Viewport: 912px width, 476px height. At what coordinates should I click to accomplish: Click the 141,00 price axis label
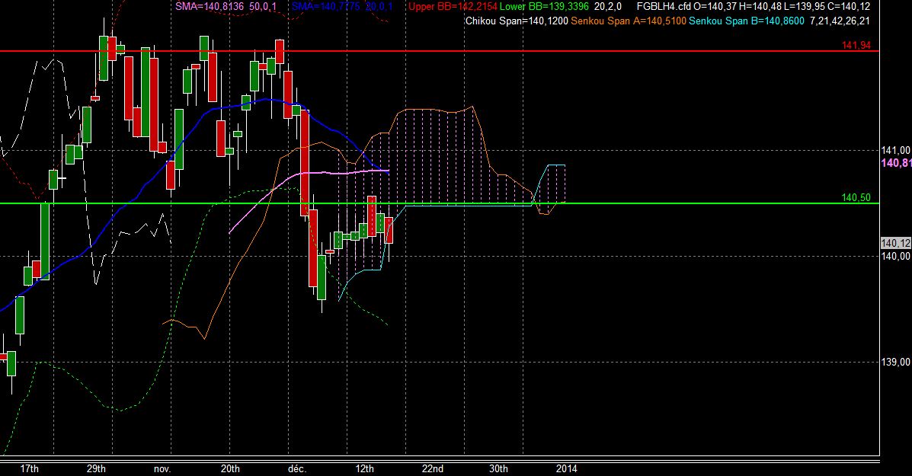[896, 151]
